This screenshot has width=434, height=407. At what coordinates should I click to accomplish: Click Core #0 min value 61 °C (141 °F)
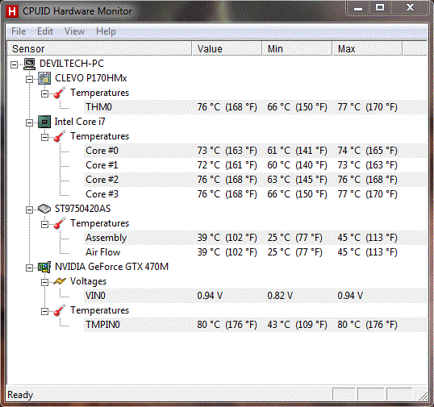pyautogui.click(x=297, y=151)
